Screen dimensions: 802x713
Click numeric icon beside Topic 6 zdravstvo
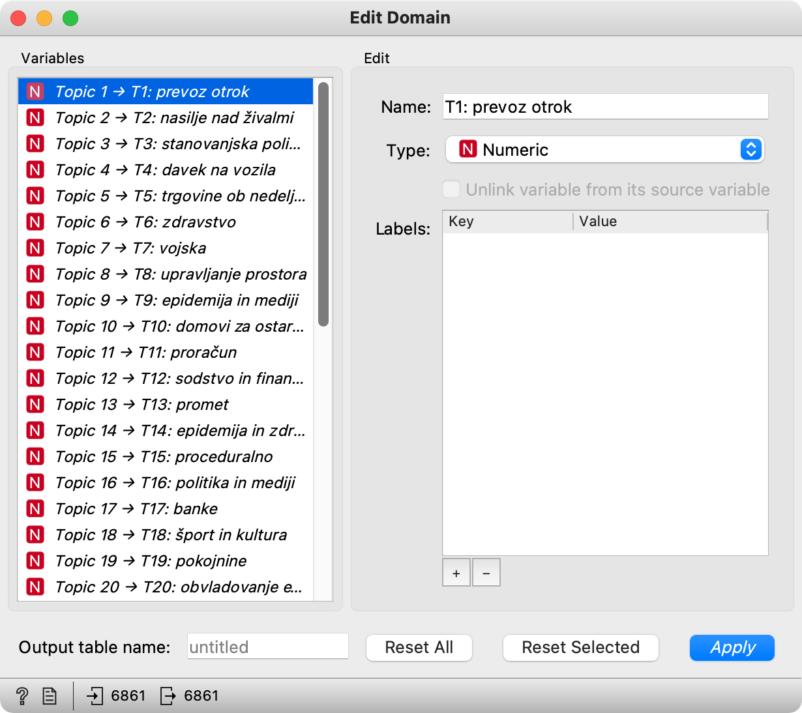point(35,222)
